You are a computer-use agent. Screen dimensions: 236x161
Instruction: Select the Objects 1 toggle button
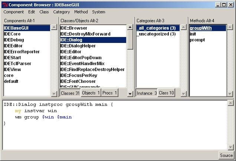pos(91,93)
